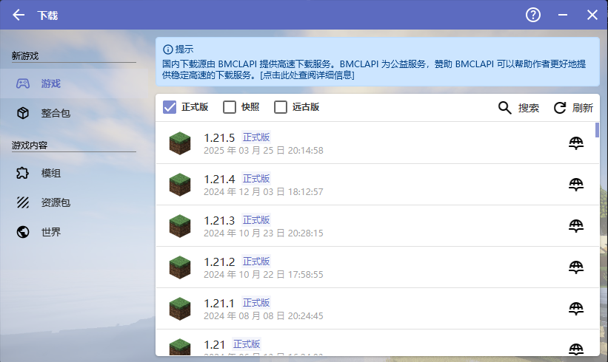This screenshot has width=608, height=362.
Task: Click the 模组 puzzle piece icon
Action: tap(23, 173)
